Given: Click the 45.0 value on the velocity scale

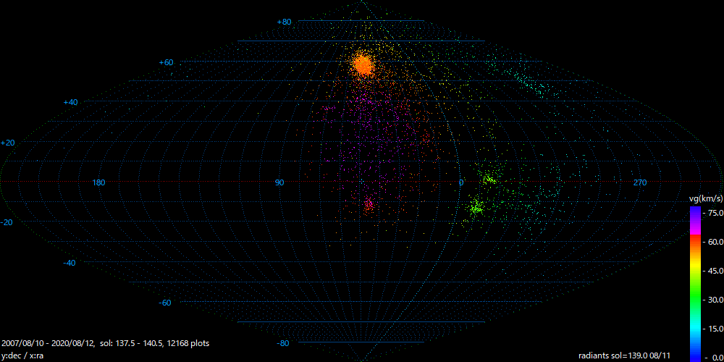Looking at the screenshot, I should (714, 271).
